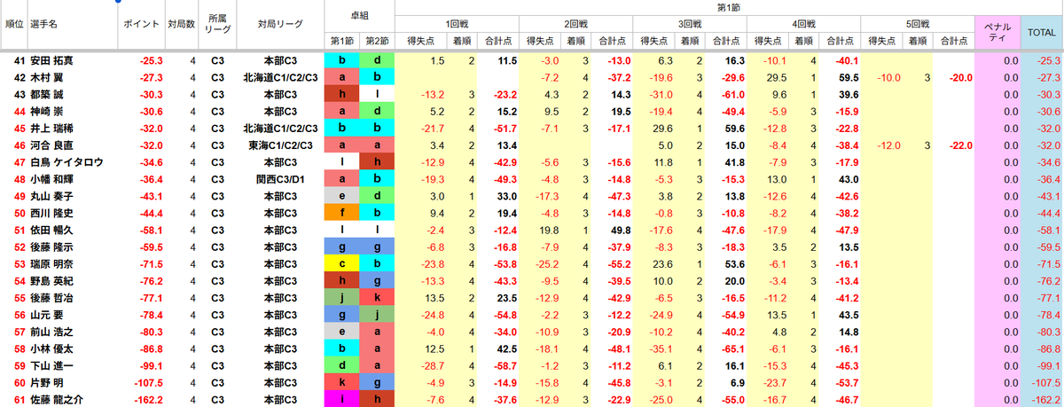
Task: Click player name 都築 誠
Action: point(46,94)
